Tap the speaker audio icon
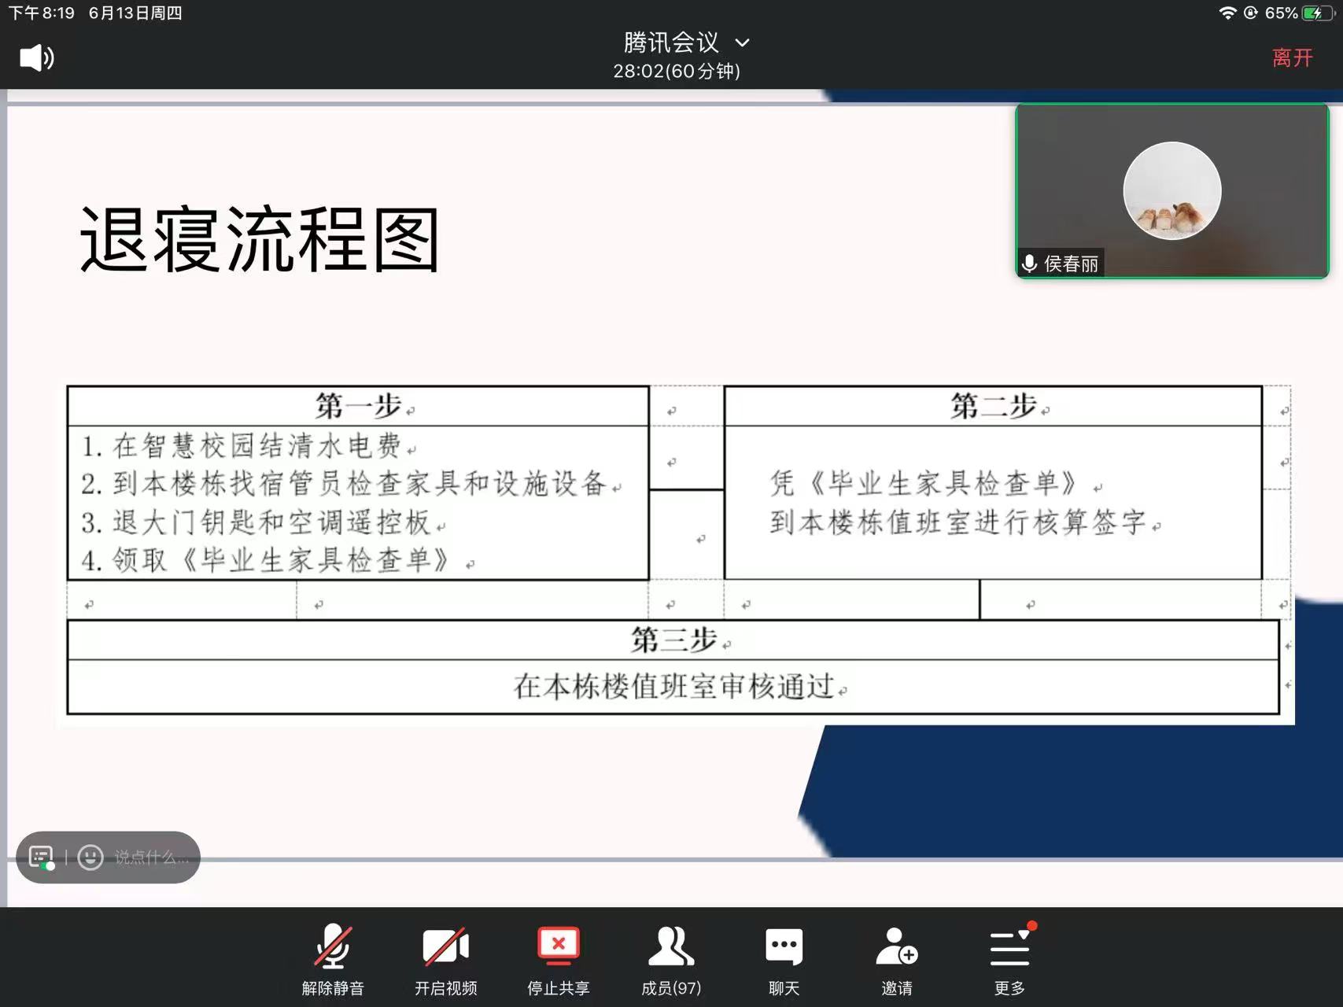 click(37, 57)
